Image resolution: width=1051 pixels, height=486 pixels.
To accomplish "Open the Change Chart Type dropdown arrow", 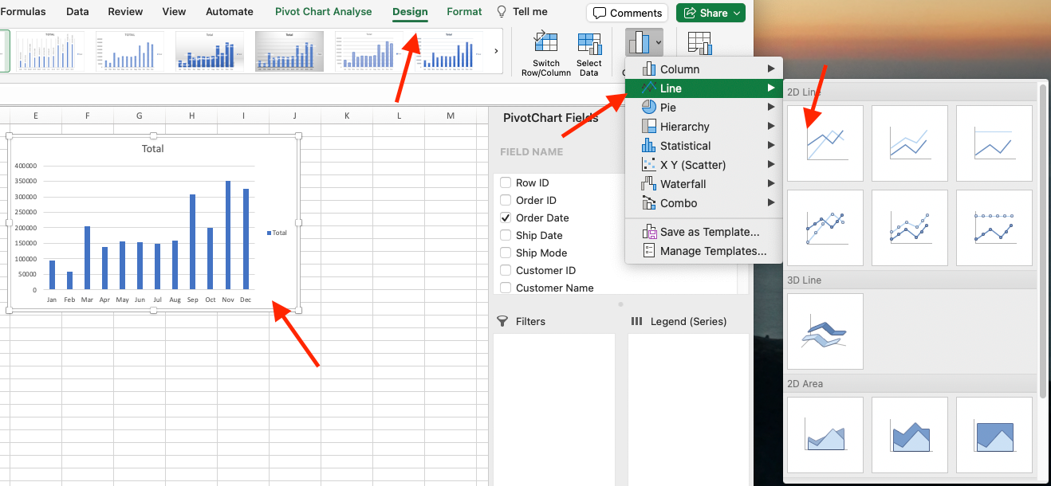I will tap(658, 42).
